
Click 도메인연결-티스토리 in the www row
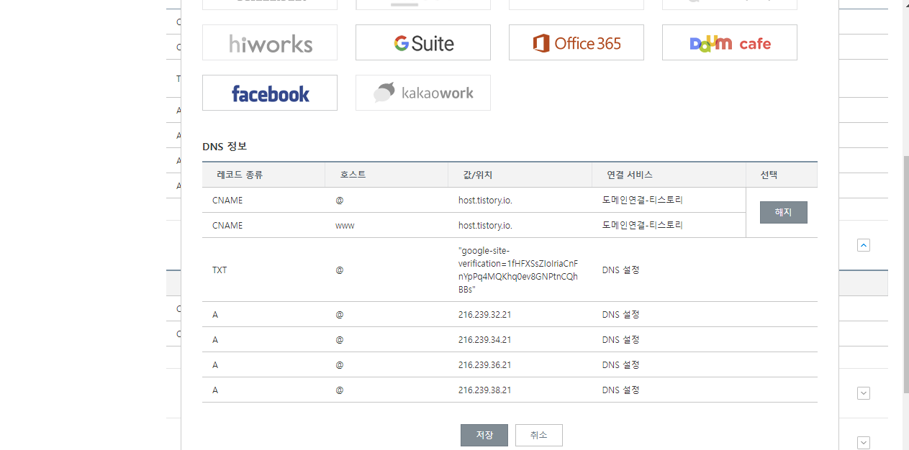(x=643, y=225)
